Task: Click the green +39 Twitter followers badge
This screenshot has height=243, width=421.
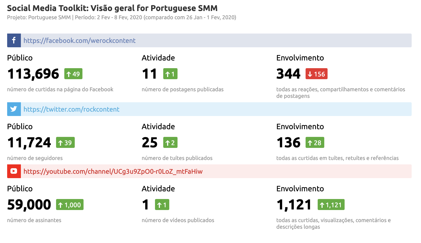Action: coord(65,143)
